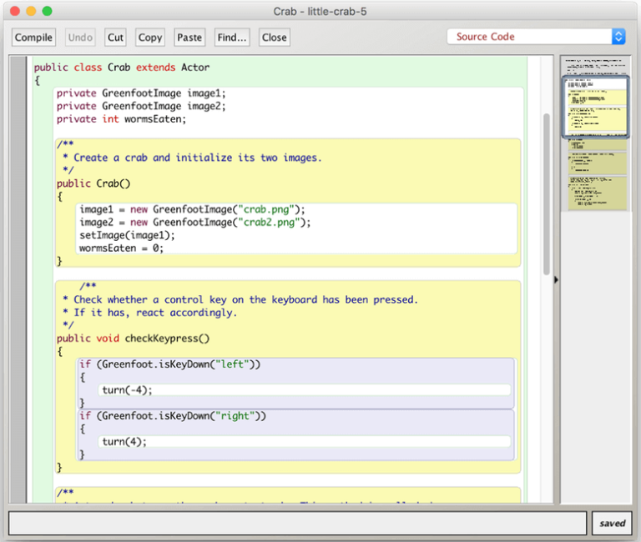This screenshot has height=542, width=641.
Task: Click the grey line-number margin on the left
Action: [18, 275]
